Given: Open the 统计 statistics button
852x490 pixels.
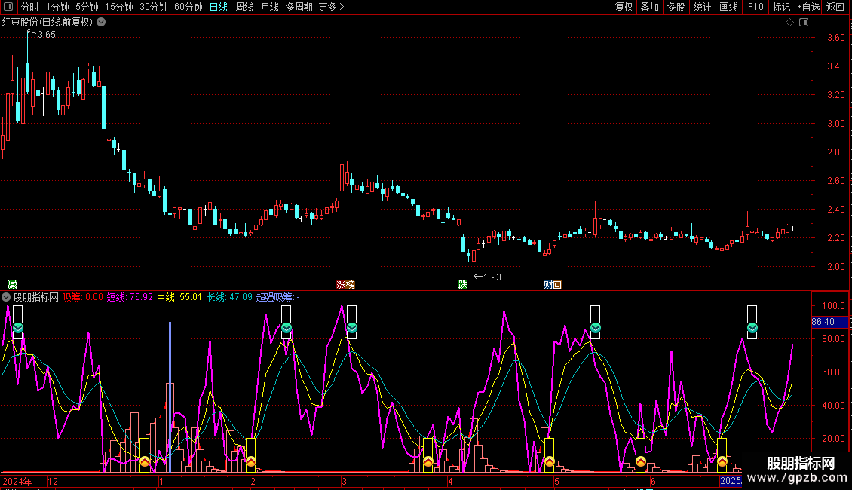Looking at the screenshot, I should (701, 7).
